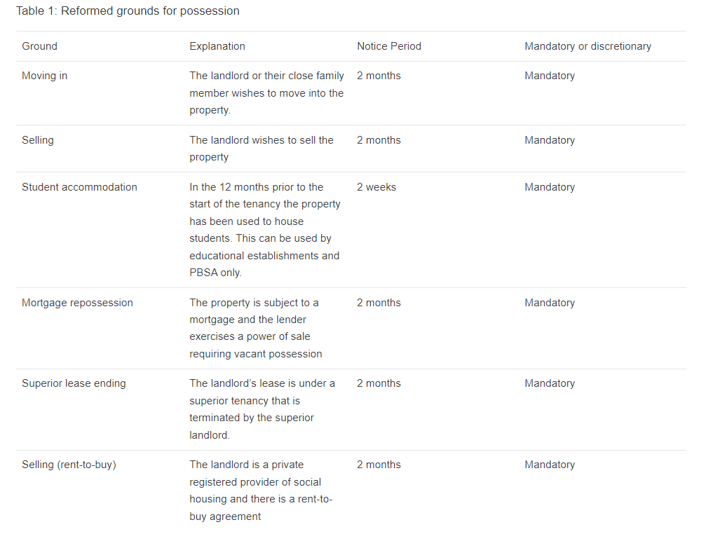Click the 'Moving in' ground cell

click(x=44, y=76)
